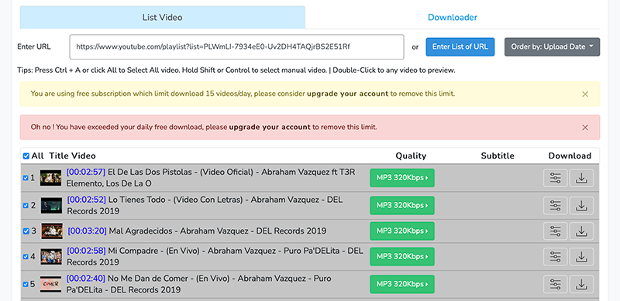Download El De Las Dos Pistolas video

click(581, 178)
